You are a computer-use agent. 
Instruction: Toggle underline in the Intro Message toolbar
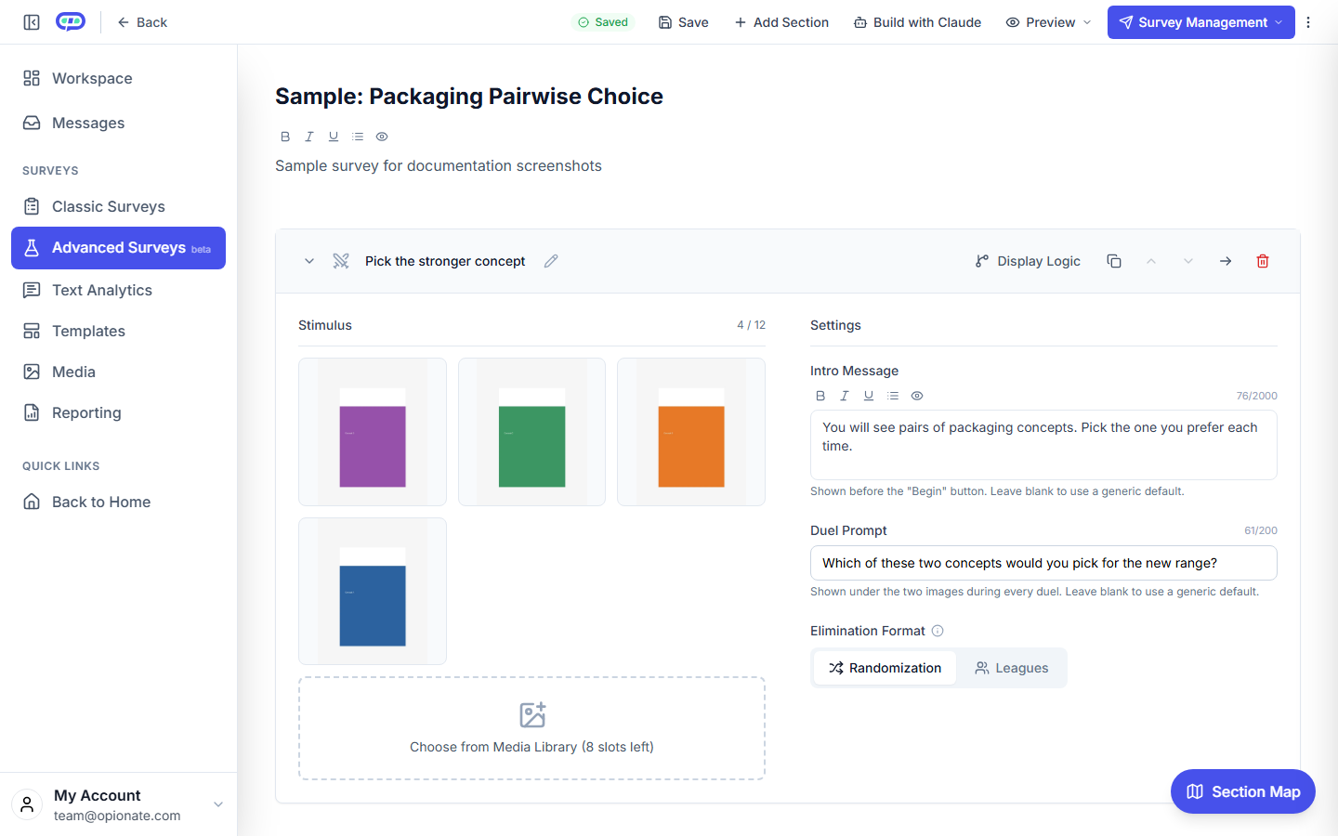869,396
